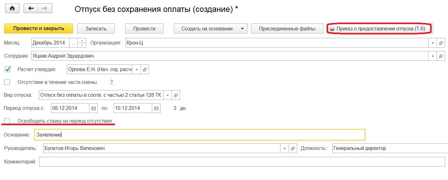Click into the Комментарий field
The image size is (448, 180).
pyautogui.click(x=242, y=162)
